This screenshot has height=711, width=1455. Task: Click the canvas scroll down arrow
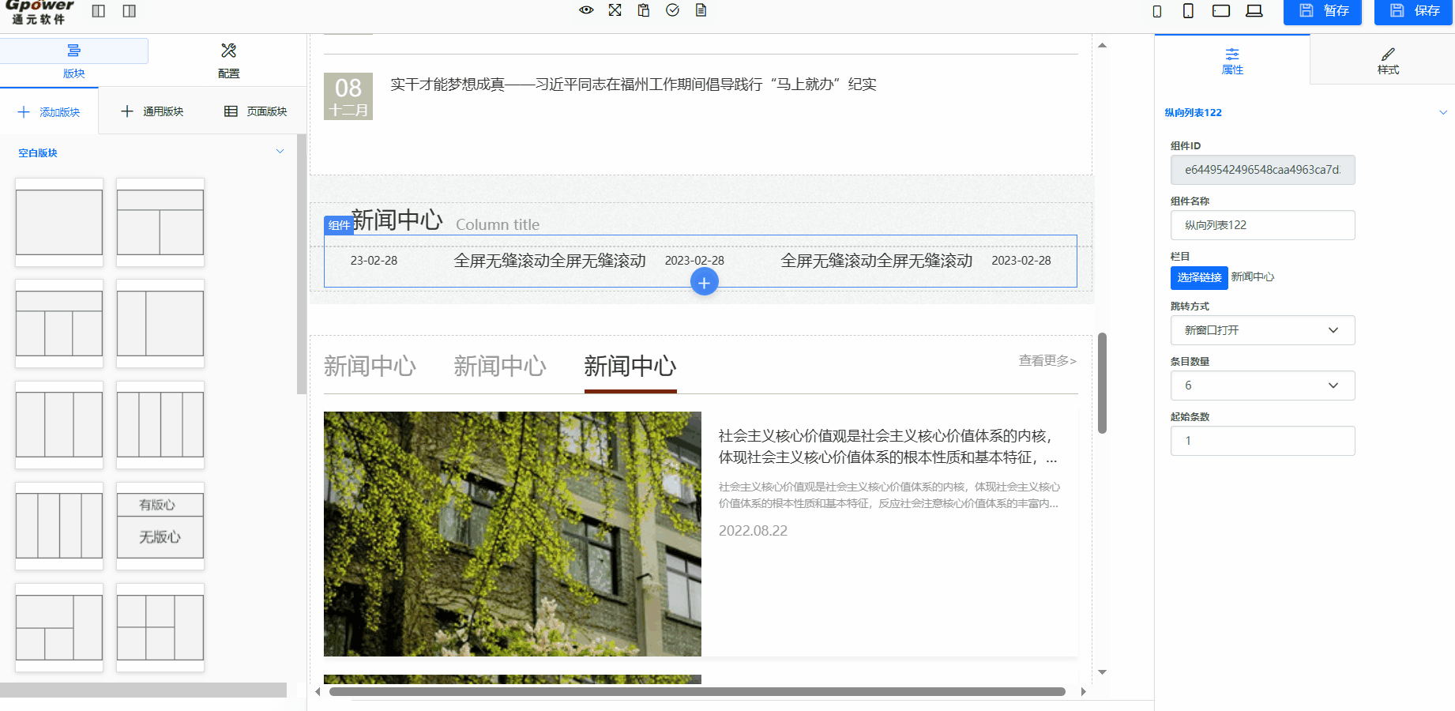(x=1102, y=672)
